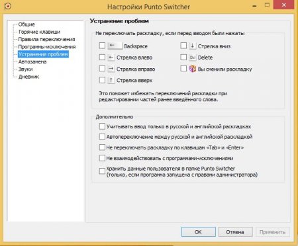Tick the Вы сменили раскладку checkbox
This screenshot has height=246, width=298.
(x=183, y=69)
